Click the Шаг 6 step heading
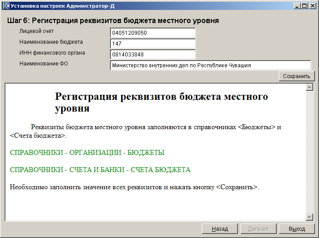 click(113, 21)
